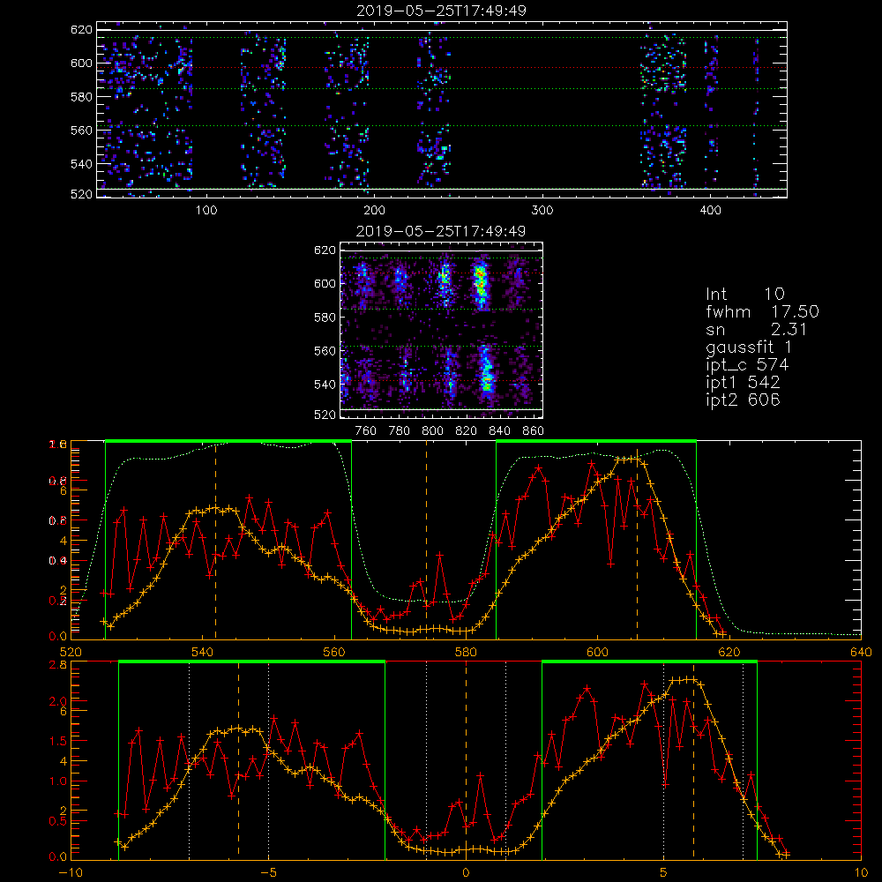Click the timestamp title above the middle image

coord(441,231)
